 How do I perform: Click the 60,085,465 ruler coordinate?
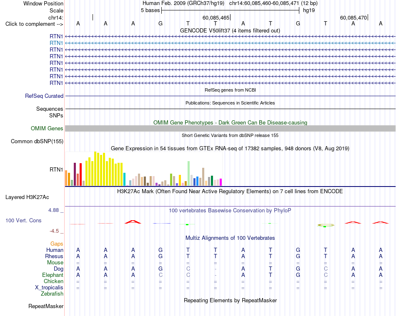tap(216, 17)
